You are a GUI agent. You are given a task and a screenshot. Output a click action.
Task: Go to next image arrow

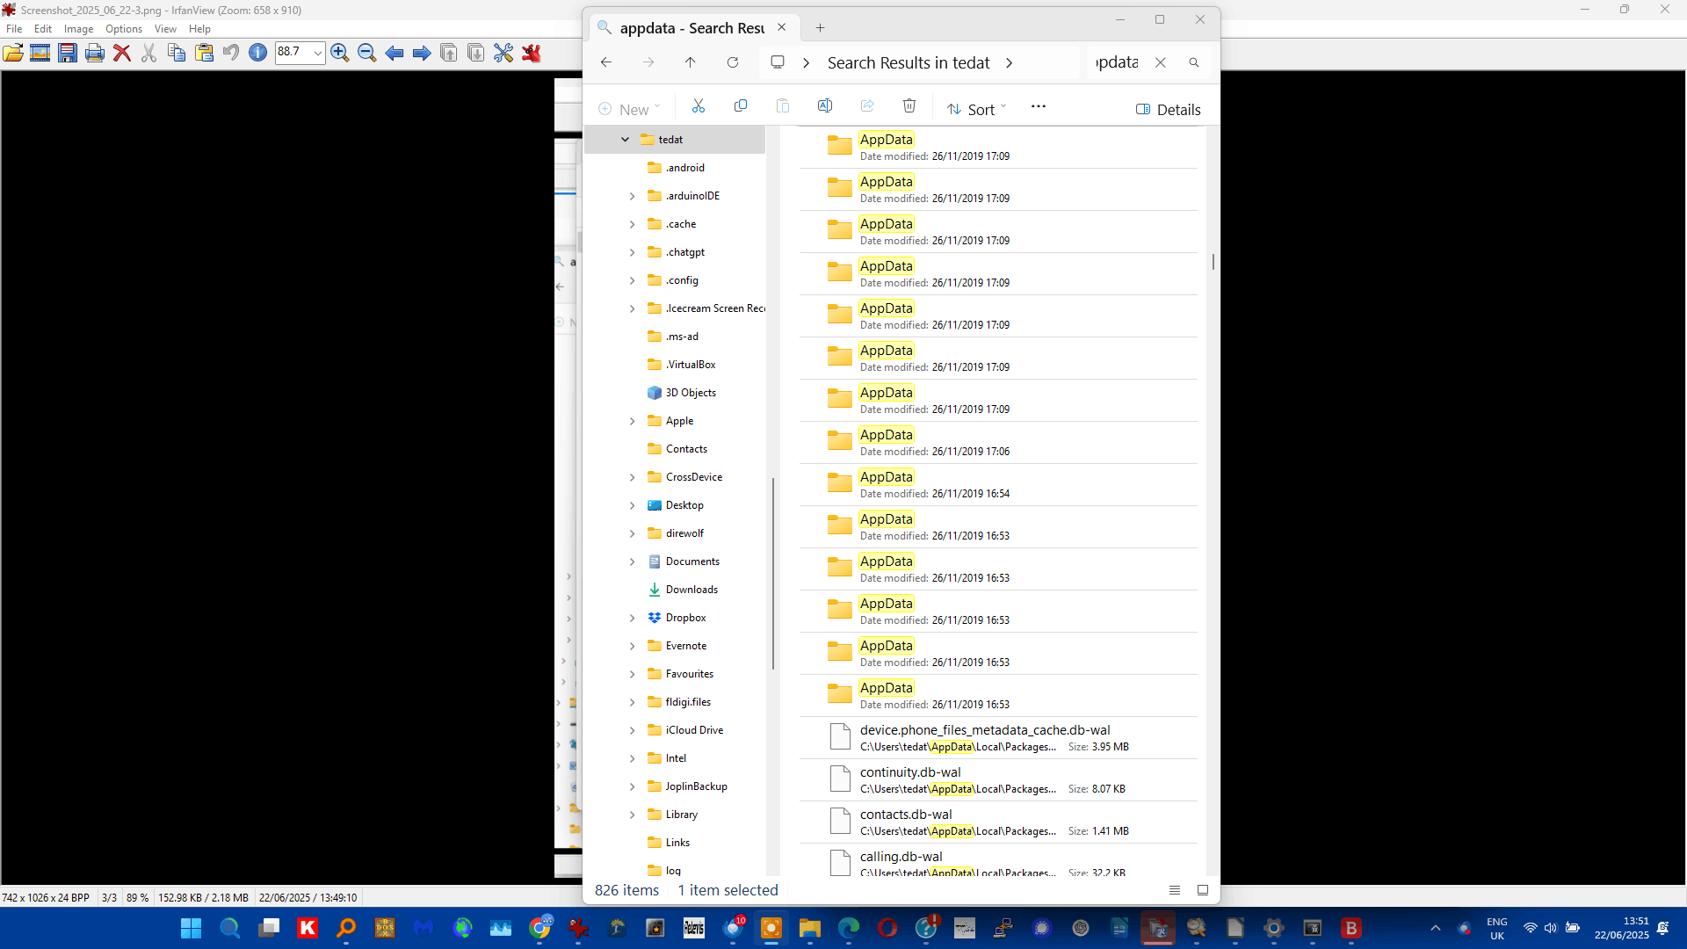pos(422,54)
